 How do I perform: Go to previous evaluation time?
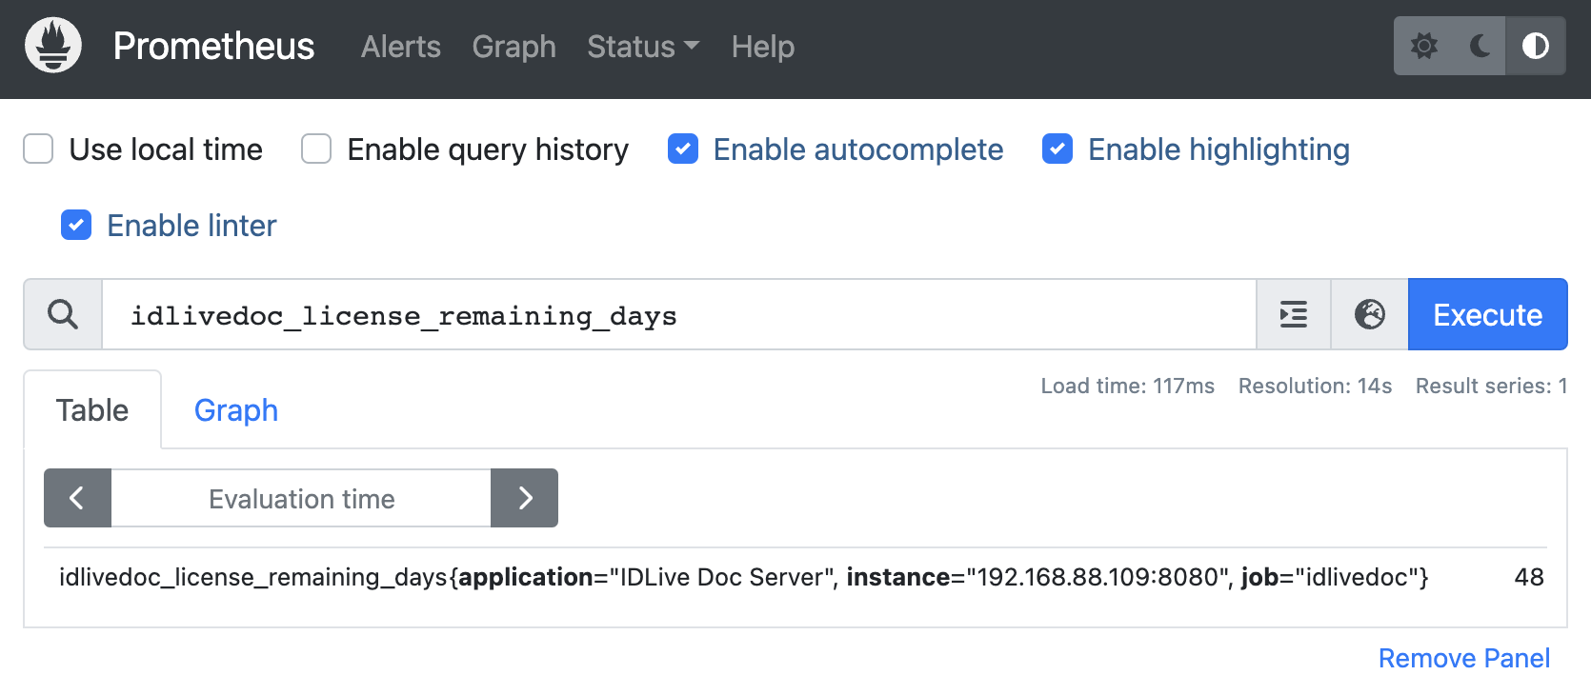(x=77, y=498)
